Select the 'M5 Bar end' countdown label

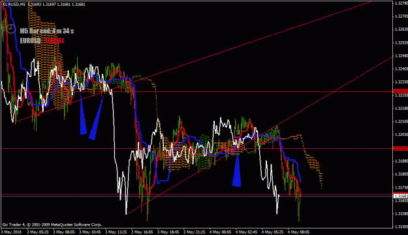[x=47, y=31]
